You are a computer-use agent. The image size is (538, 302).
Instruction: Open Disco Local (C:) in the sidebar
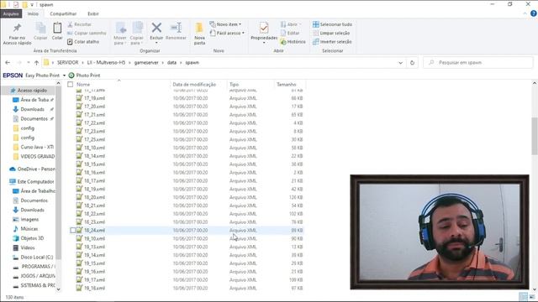tap(33, 258)
